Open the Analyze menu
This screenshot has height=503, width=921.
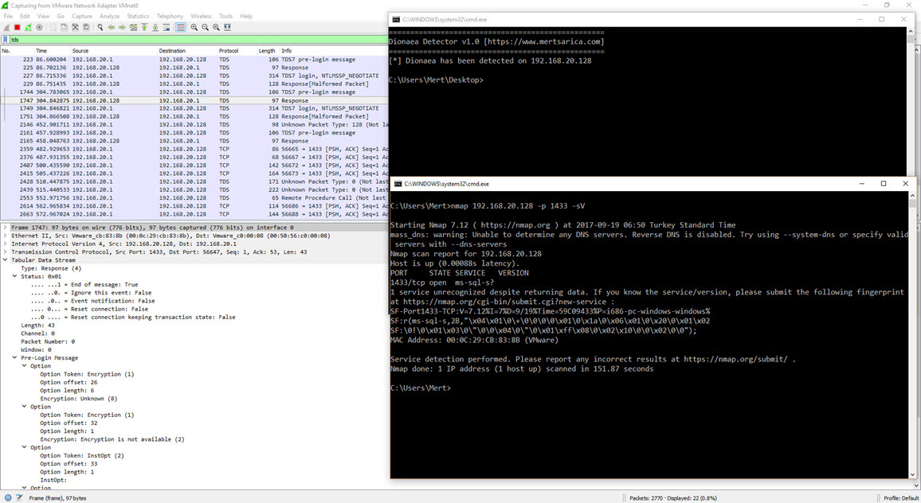(x=109, y=17)
